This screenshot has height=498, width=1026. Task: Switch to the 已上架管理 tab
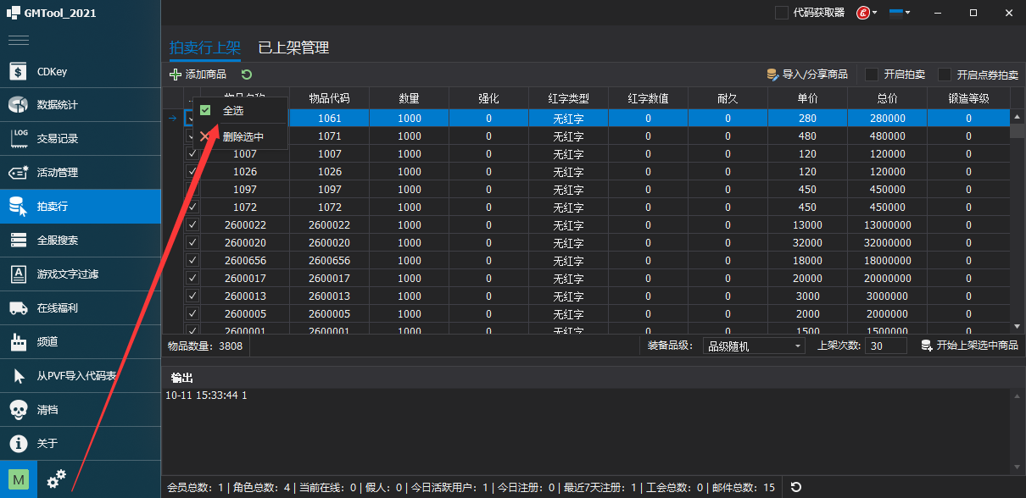coord(293,48)
